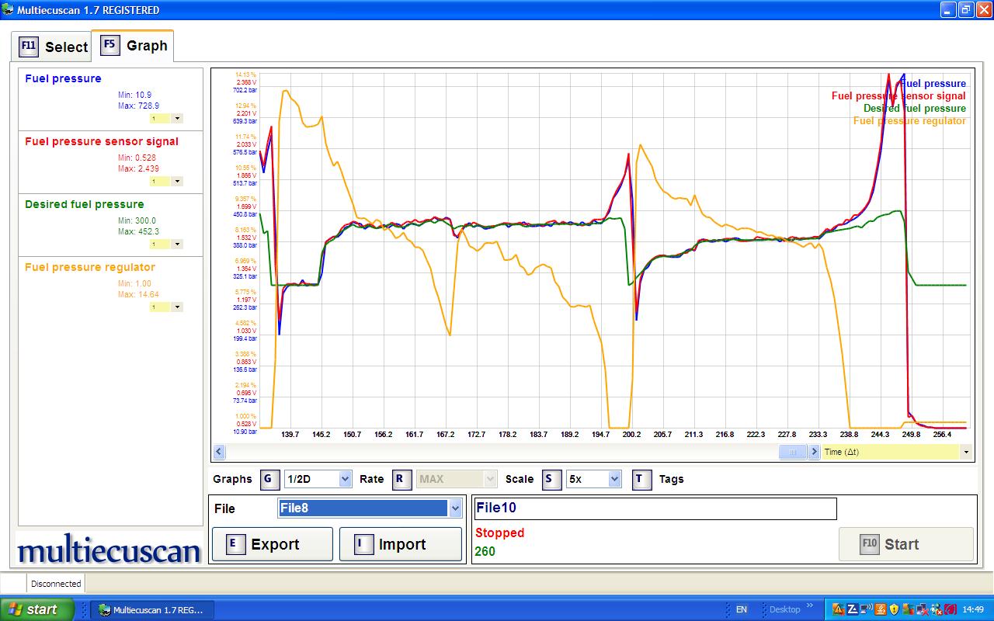994x621 pixels.
Task: Click the Import button
Action: coord(399,544)
